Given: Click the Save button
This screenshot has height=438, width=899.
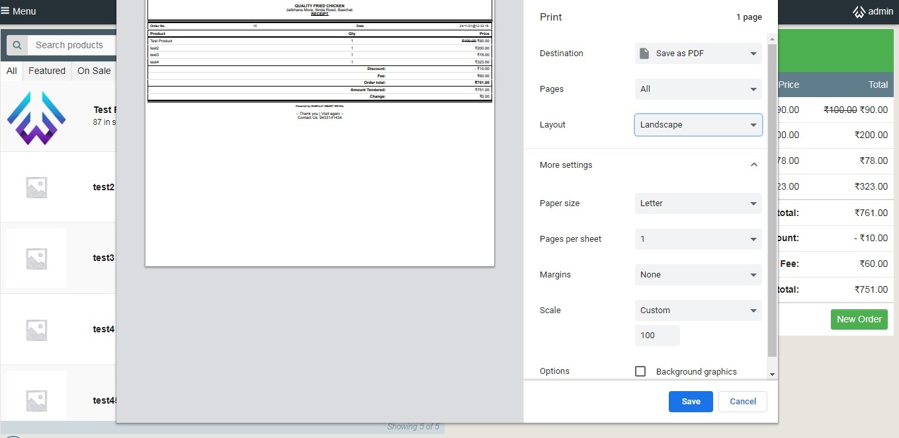Looking at the screenshot, I should [x=691, y=402].
